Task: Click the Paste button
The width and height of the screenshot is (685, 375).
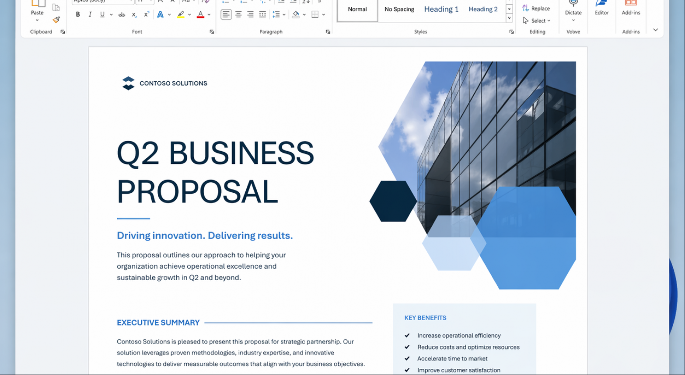Action: [x=37, y=7]
